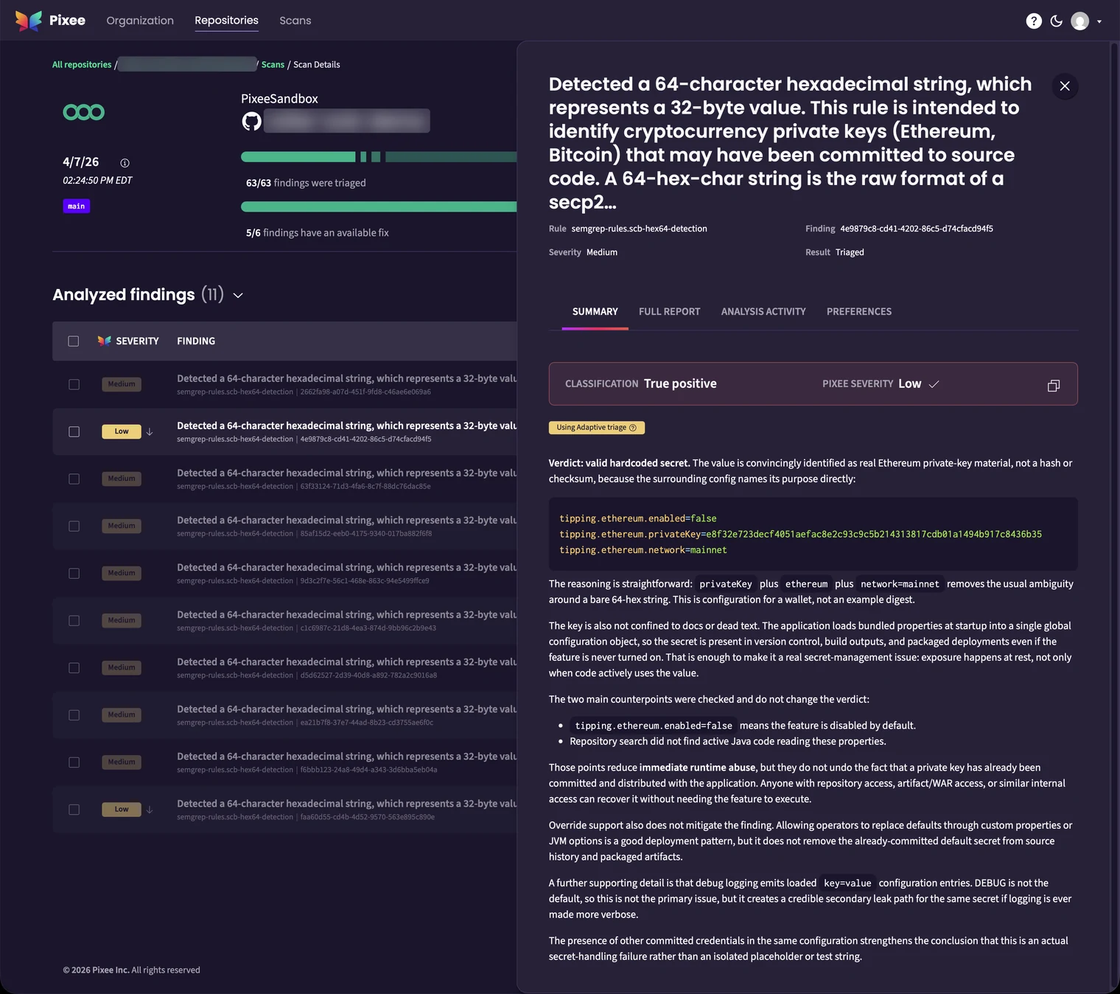Screen dimensions: 1120x994
Task: Click the info icon next to scan date
Action: 125,163
